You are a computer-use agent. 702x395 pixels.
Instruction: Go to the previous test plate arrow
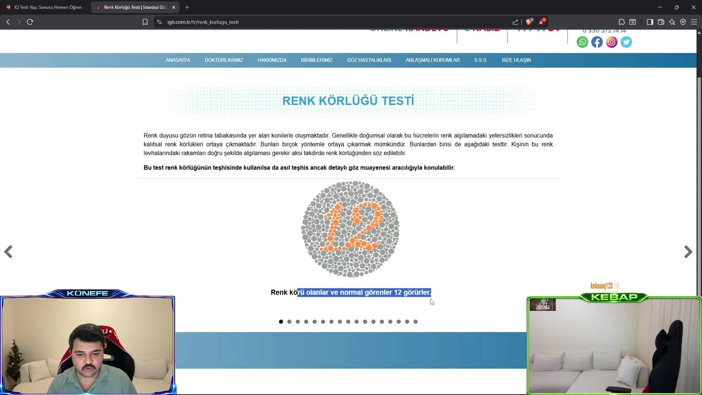[x=8, y=252]
